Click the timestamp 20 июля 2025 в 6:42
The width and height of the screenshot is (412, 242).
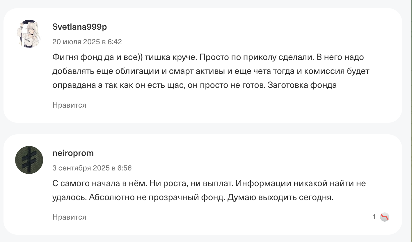click(x=87, y=42)
